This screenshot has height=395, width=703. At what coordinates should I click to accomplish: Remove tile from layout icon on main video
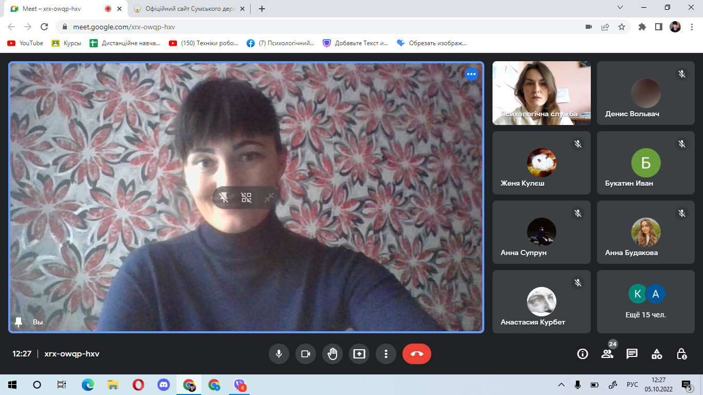coord(247,197)
